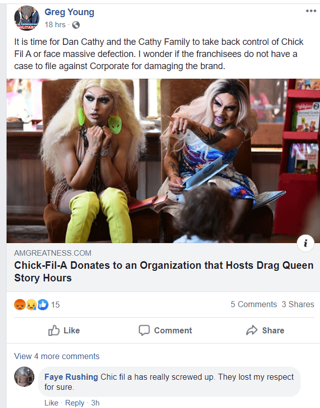The width and height of the screenshot is (320, 408).
Task: Click the Share button under the post
Action: (265, 330)
